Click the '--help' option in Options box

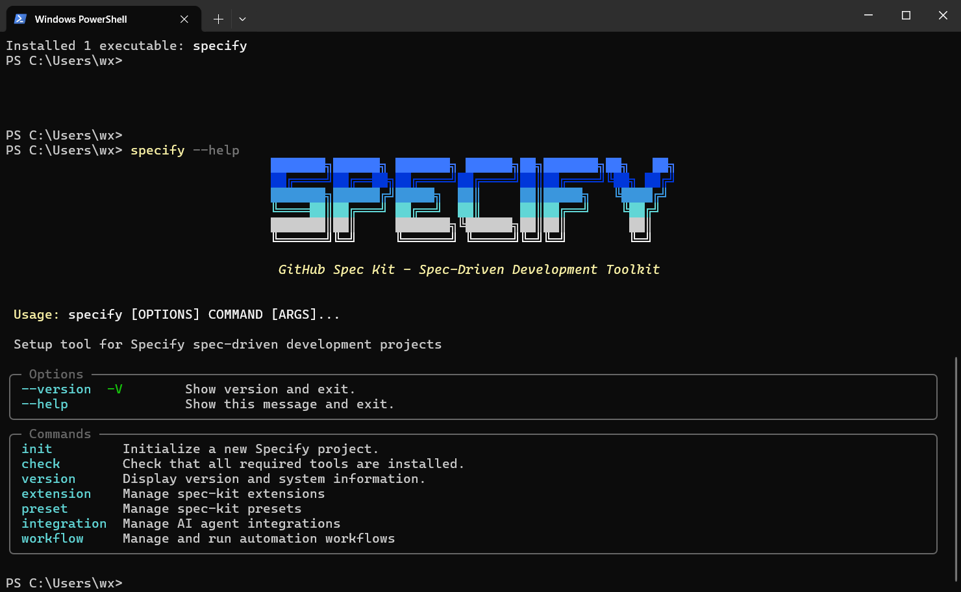(x=44, y=404)
